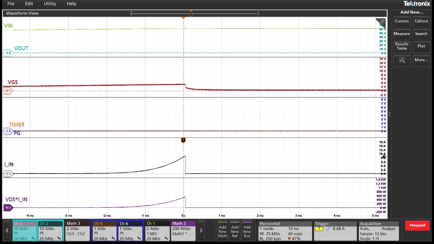The image size is (434, 244).
Task: Toggle the Ch 3 channel badge
Action: pyautogui.click(x=25, y=231)
